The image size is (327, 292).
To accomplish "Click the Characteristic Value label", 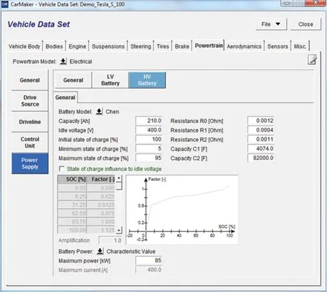I will (x=131, y=251).
